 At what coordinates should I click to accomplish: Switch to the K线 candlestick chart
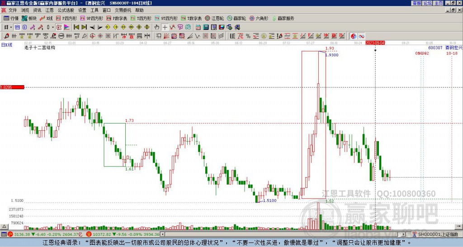click(46, 18)
